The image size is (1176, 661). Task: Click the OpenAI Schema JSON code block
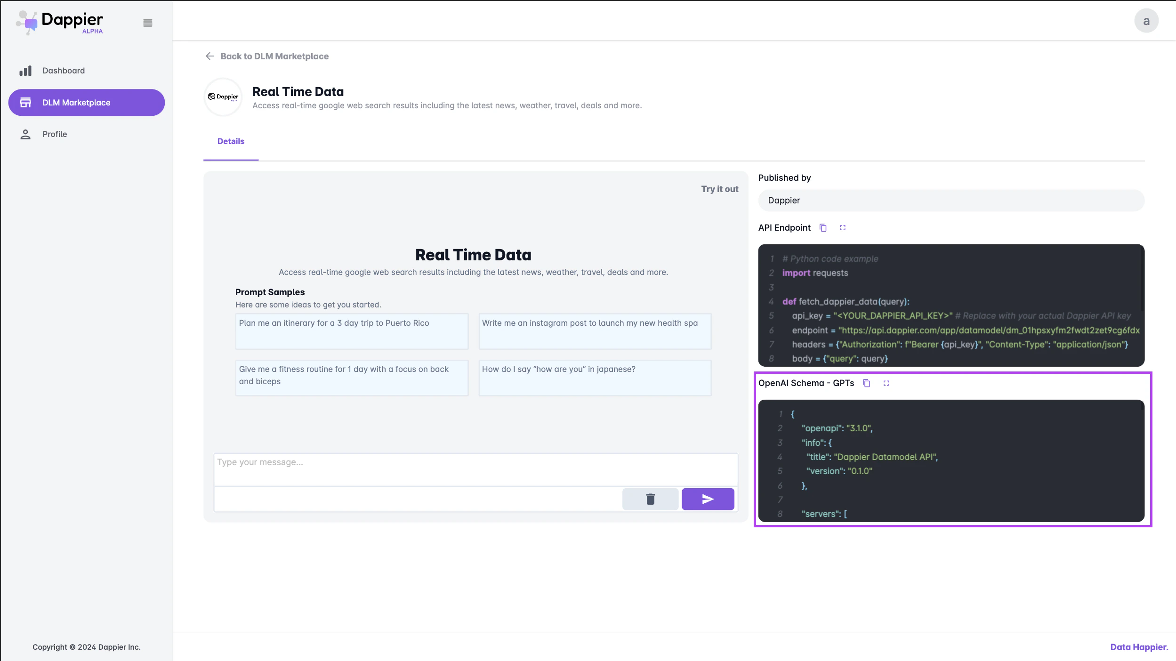[951, 461]
